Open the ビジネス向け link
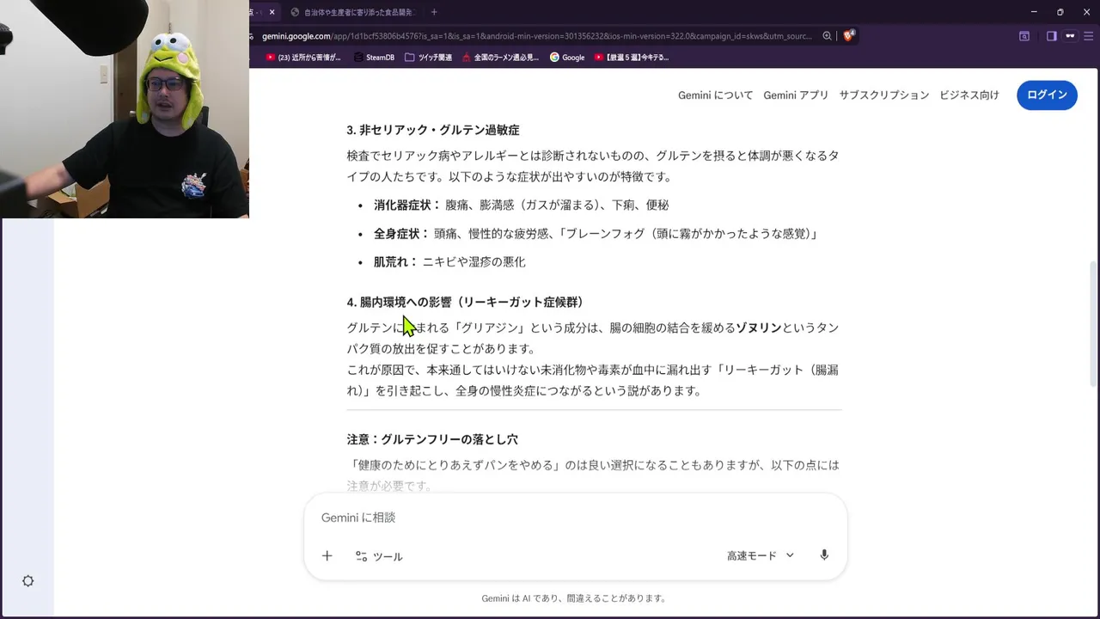 click(x=969, y=95)
